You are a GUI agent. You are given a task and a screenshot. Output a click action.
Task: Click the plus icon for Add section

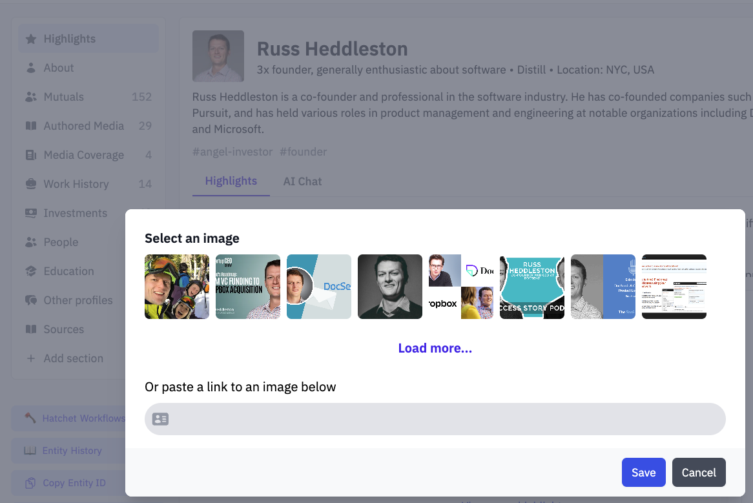tap(31, 358)
